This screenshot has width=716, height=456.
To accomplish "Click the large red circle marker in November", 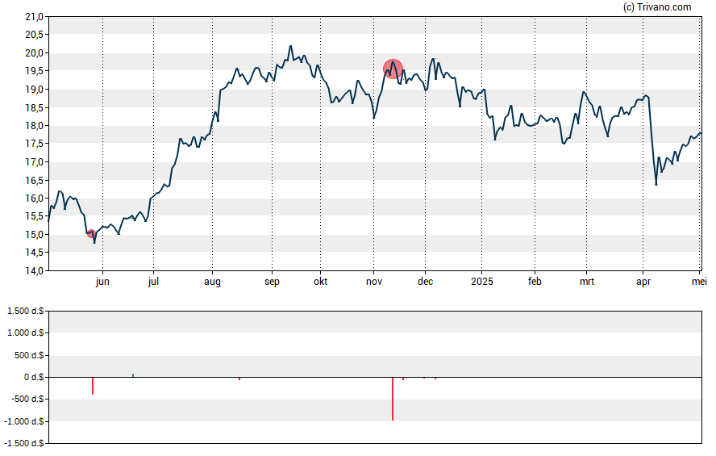I will [393, 69].
